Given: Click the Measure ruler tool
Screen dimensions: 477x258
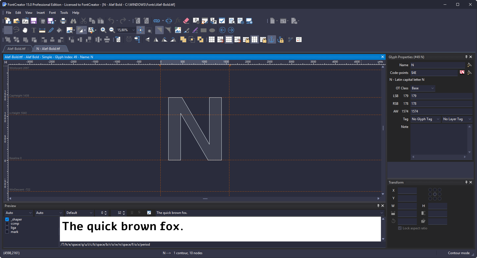Looking at the screenshot, I should click(42, 30).
